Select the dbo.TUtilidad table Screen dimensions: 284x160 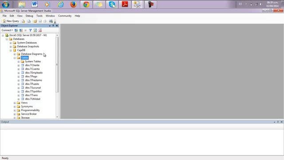click(x=32, y=99)
